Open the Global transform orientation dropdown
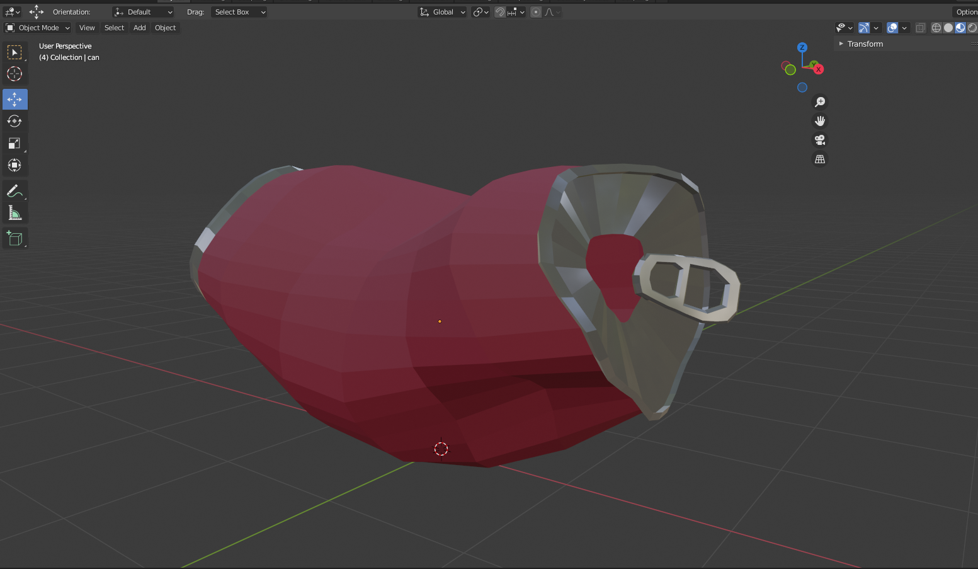 coord(443,12)
